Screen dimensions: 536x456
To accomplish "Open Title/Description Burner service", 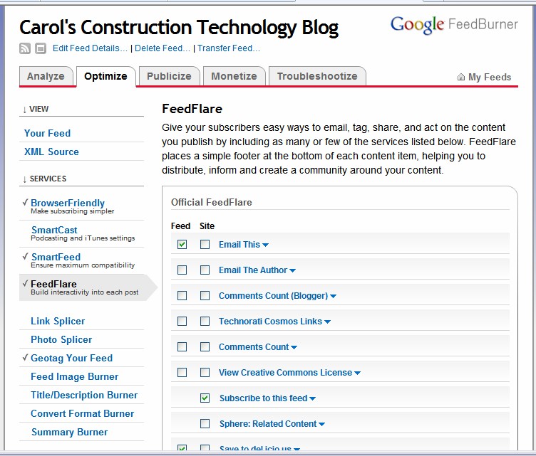I will pyautogui.click(x=84, y=395).
